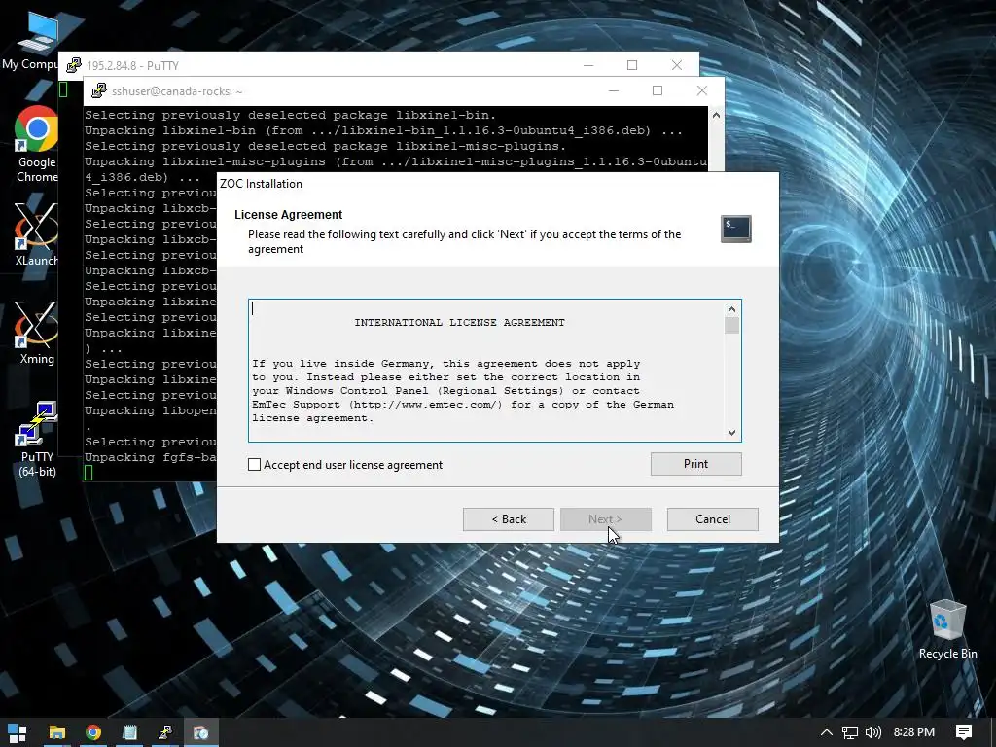Cancel the ZOC installation
This screenshot has width=996, height=747.
[x=712, y=519]
